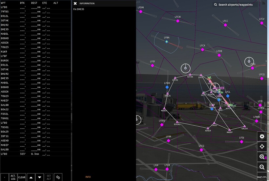Select LFIM airport marker on the map

point(169,141)
